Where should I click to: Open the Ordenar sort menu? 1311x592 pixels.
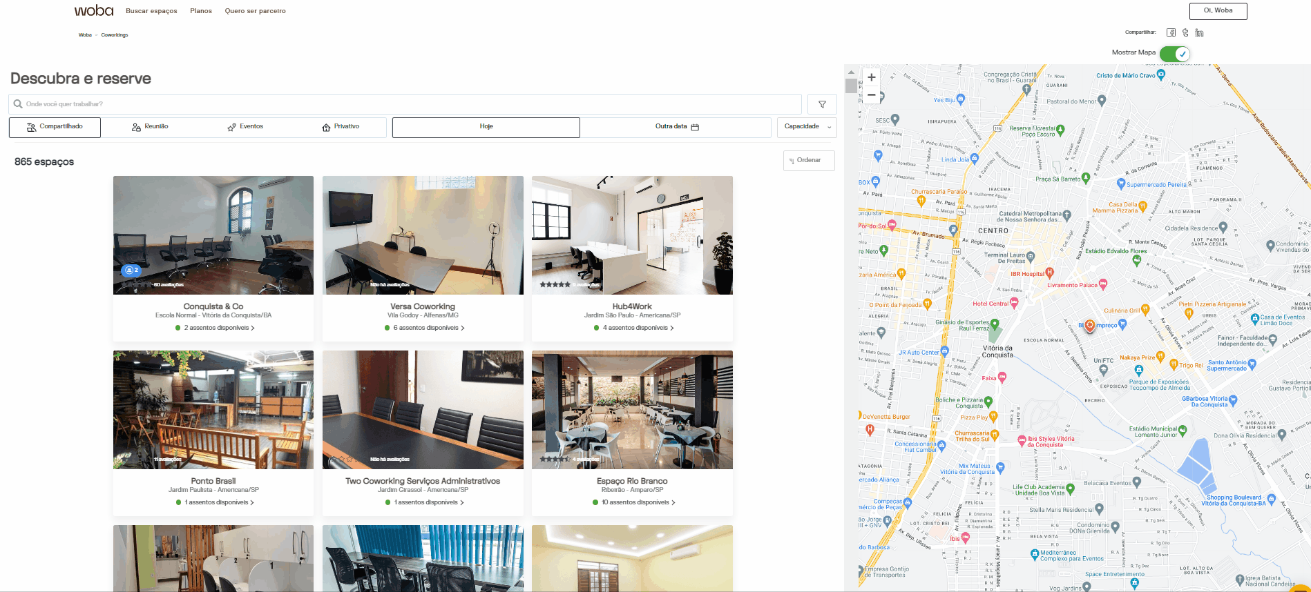pos(809,160)
